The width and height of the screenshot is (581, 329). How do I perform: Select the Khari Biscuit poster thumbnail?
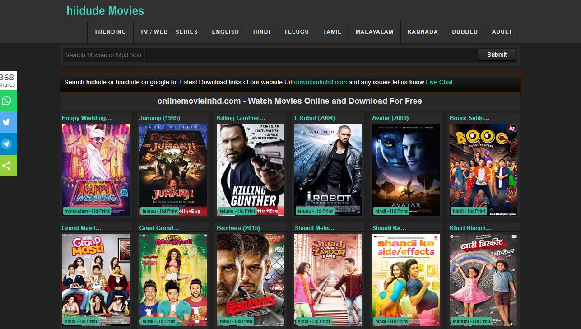(x=483, y=280)
